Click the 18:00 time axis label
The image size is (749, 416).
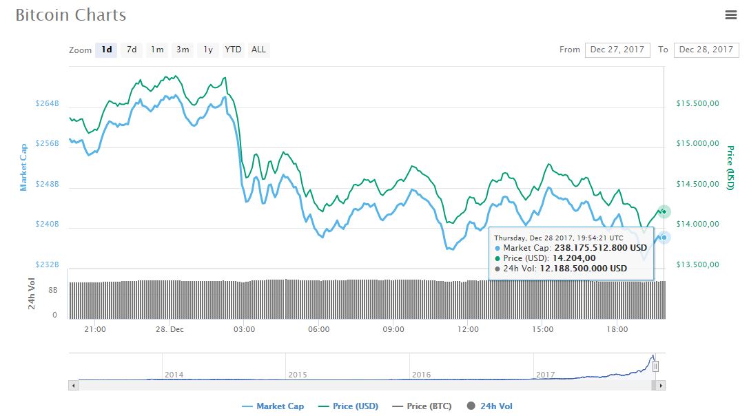[617, 329]
